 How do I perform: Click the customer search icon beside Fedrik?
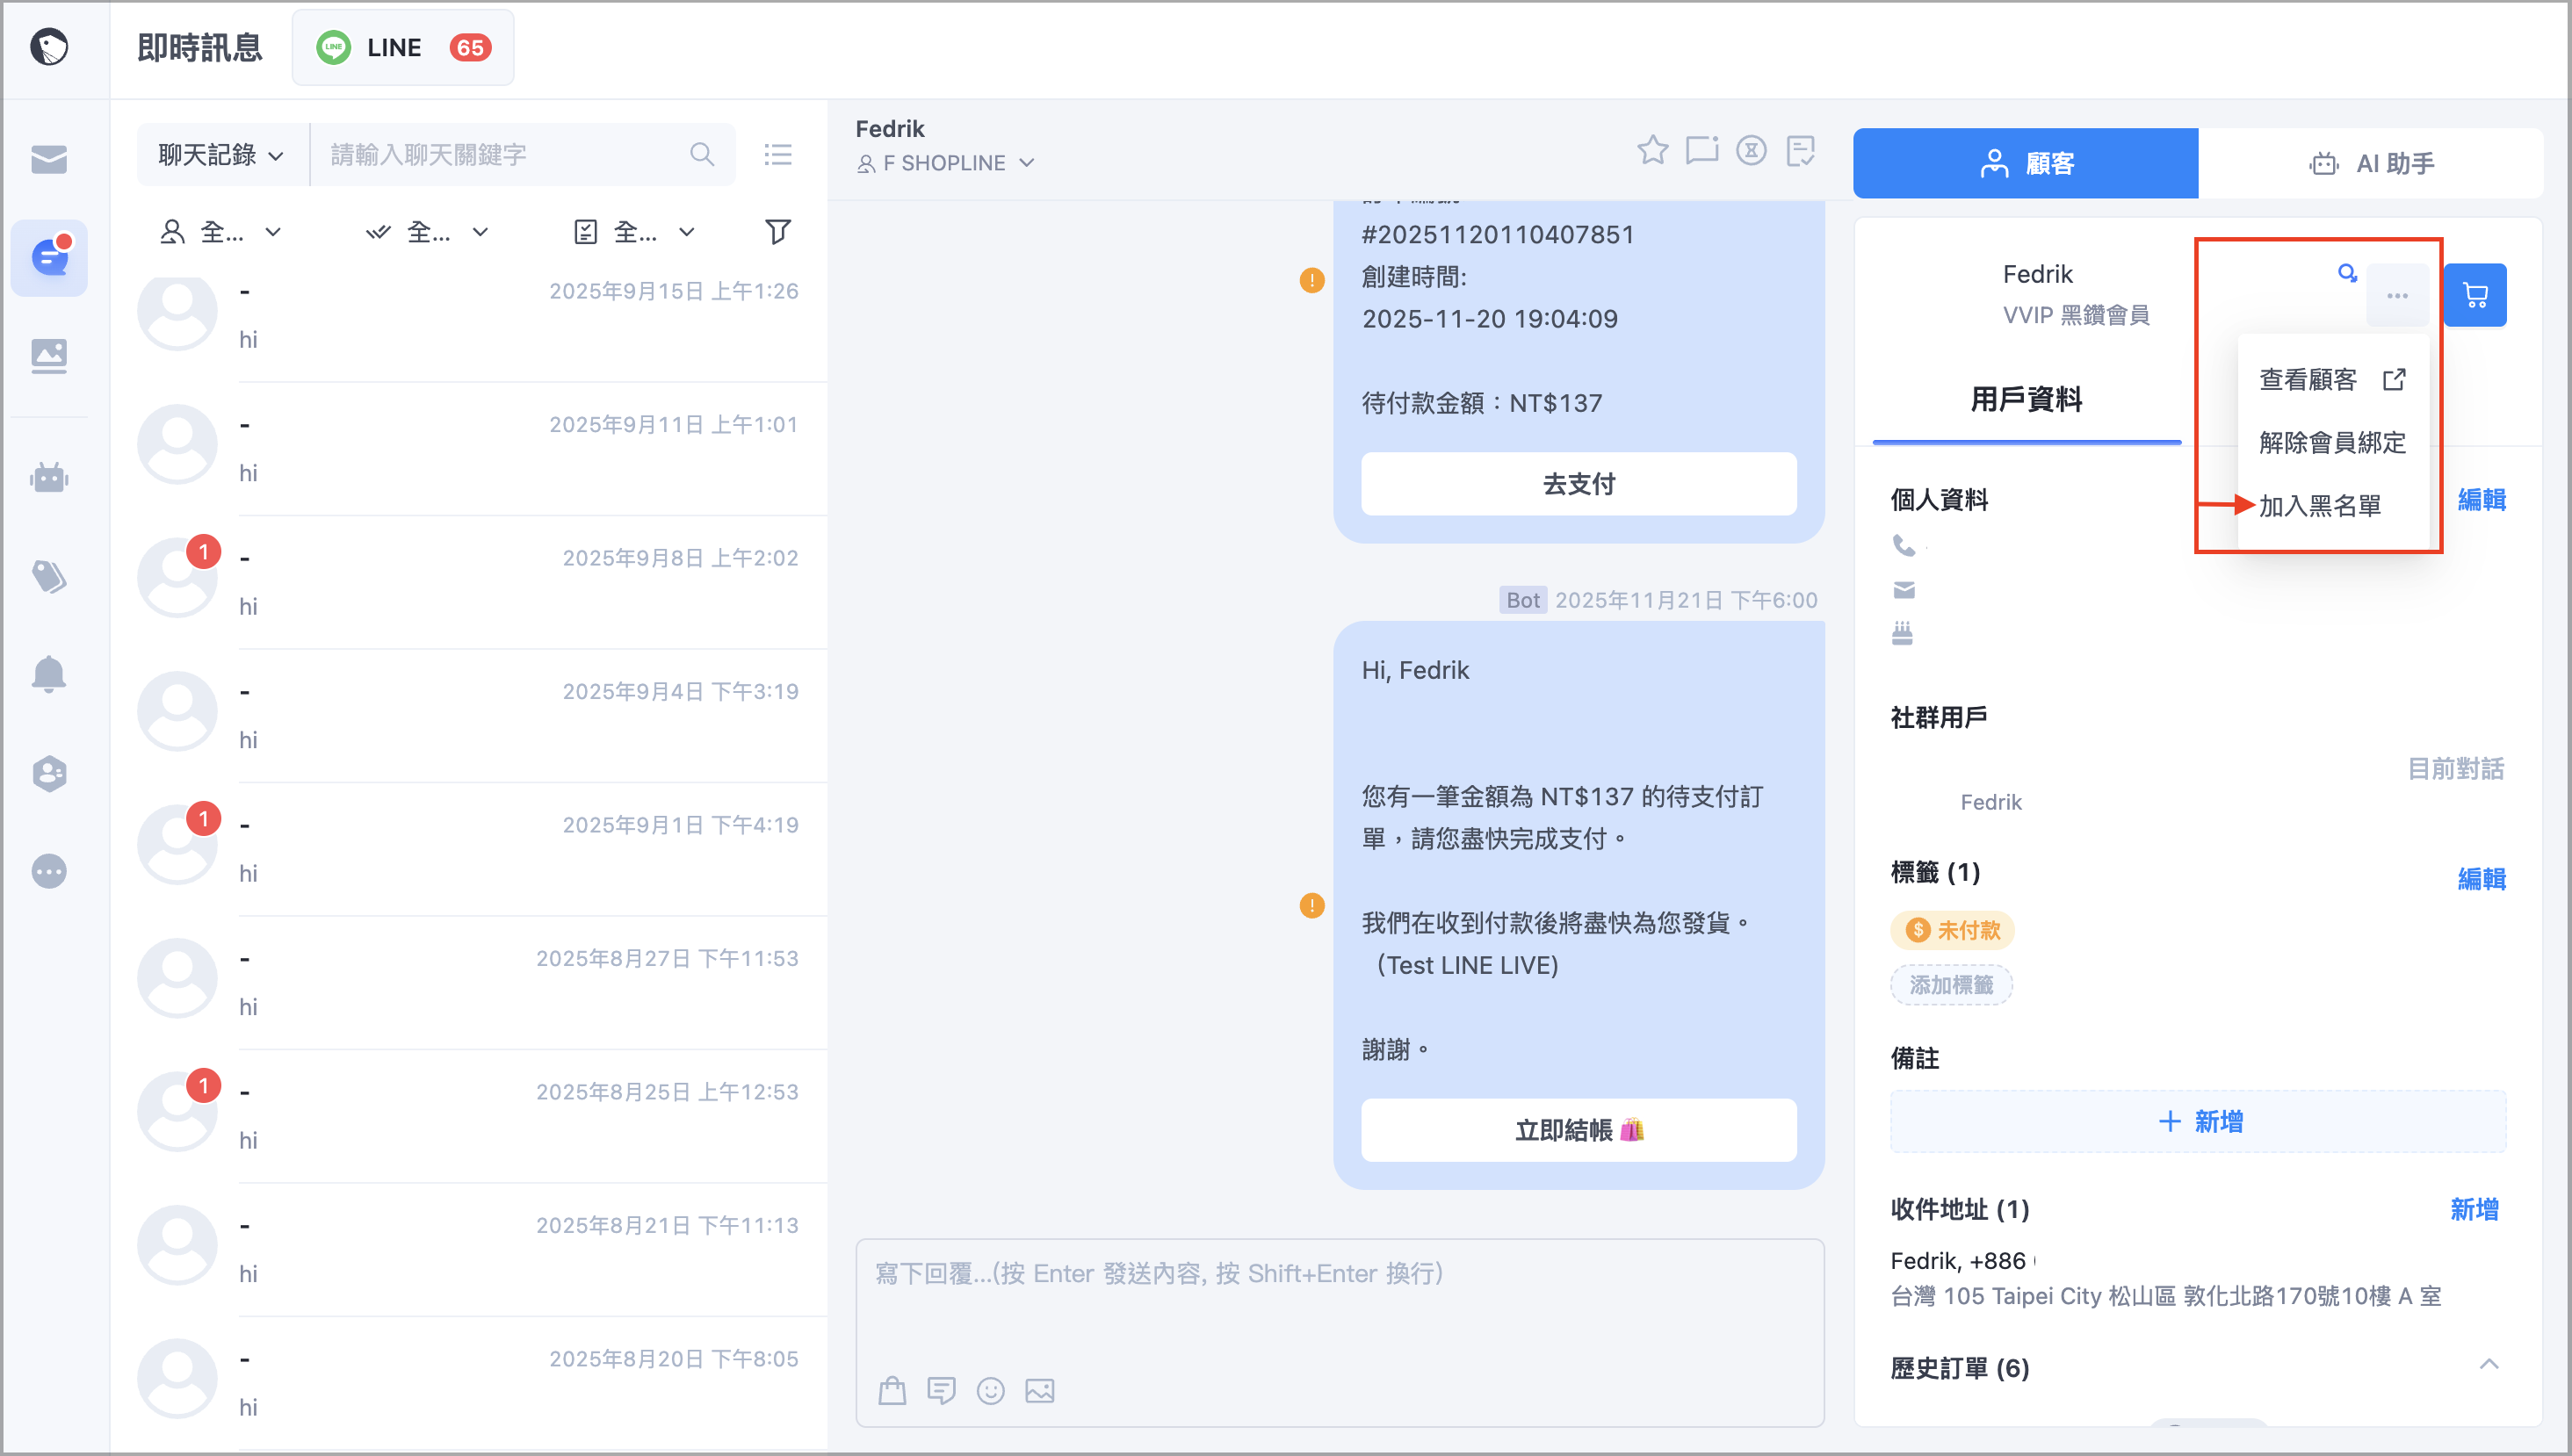click(2347, 272)
